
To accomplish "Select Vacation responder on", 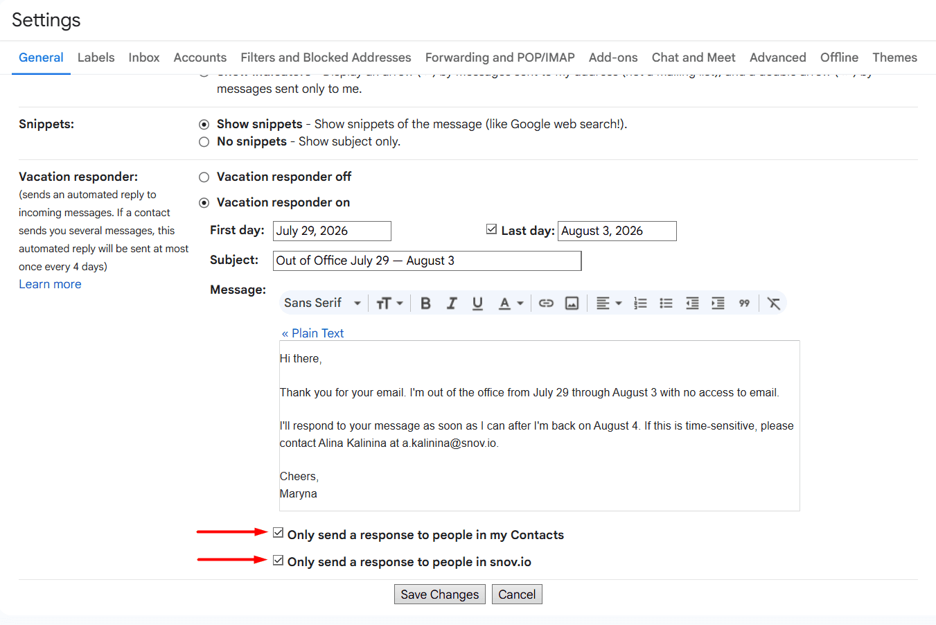I will [204, 203].
